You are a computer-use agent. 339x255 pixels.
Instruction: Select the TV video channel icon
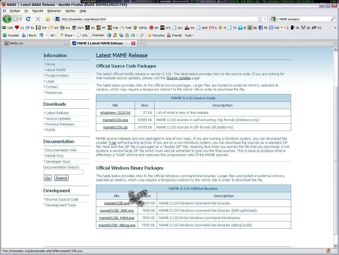(127, 35)
